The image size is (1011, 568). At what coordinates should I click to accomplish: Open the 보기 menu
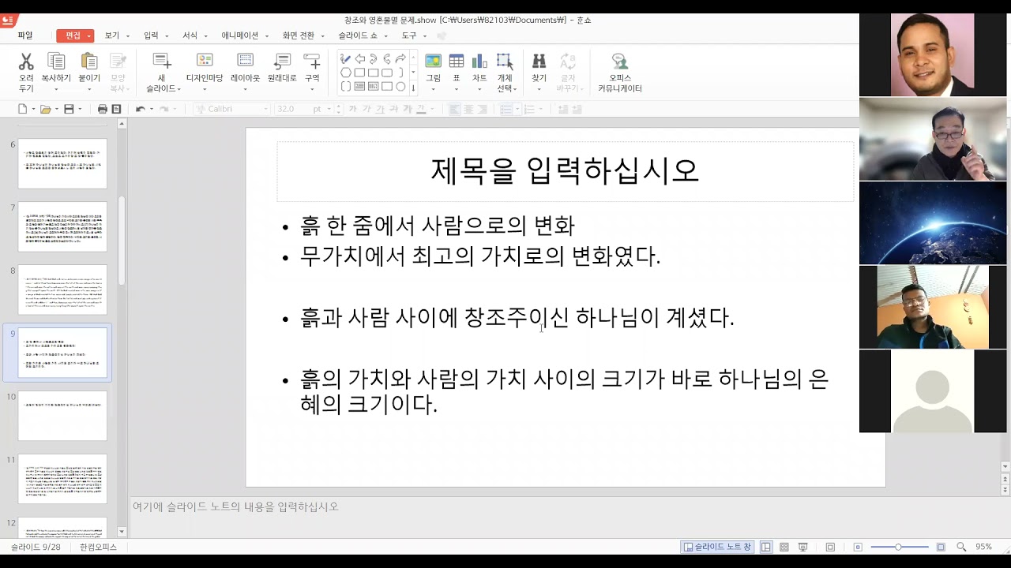coord(111,35)
